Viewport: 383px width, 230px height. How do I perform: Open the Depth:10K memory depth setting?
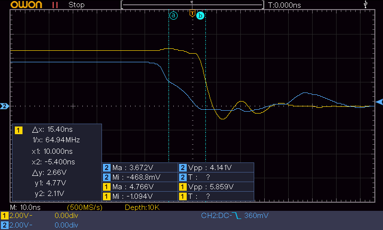(142, 207)
